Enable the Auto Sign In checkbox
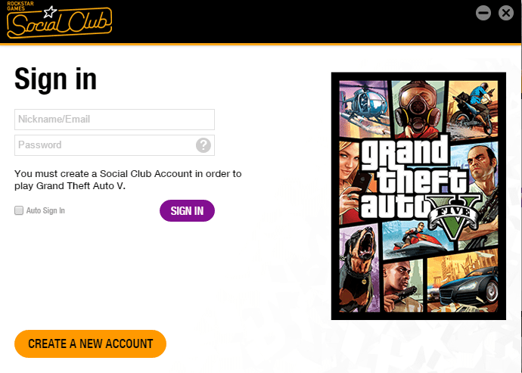The width and height of the screenshot is (522, 373). pos(19,210)
